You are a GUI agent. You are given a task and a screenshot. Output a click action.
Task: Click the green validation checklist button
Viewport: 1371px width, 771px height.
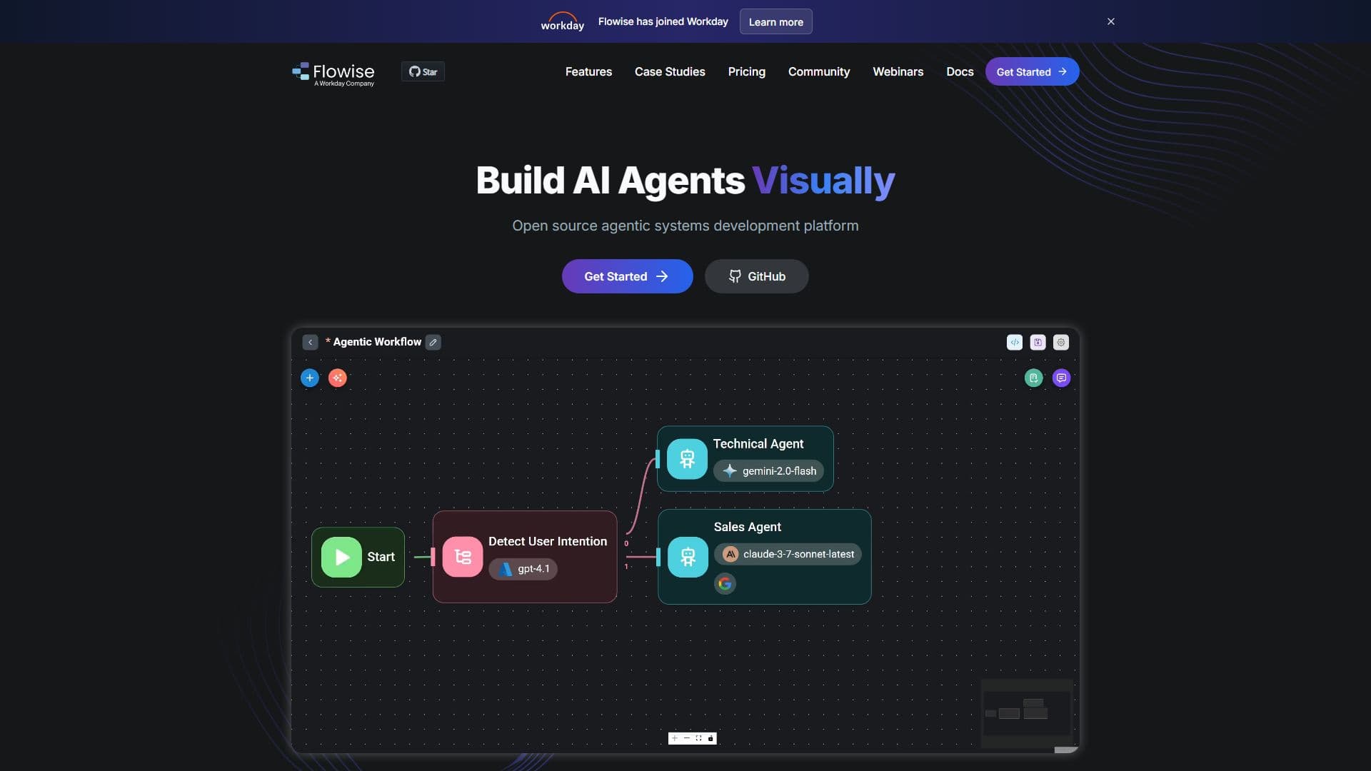pyautogui.click(x=1033, y=378)
